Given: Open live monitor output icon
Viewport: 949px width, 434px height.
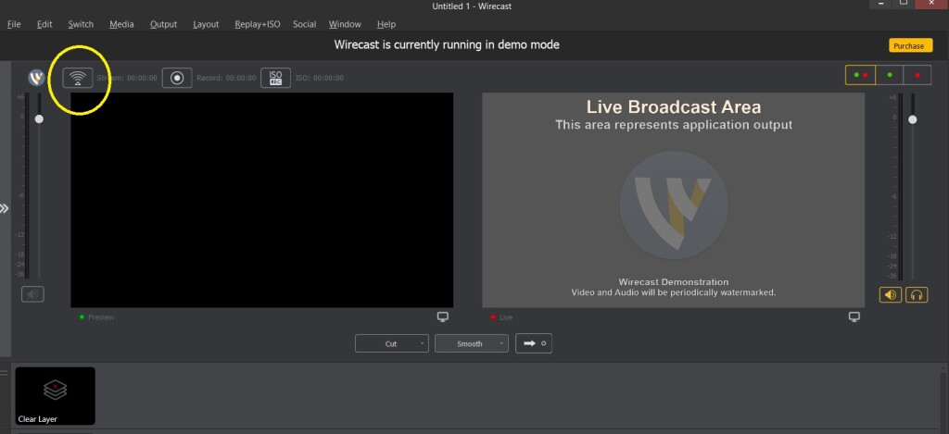Looking at the screenshot, I should (x=854, y=317).
